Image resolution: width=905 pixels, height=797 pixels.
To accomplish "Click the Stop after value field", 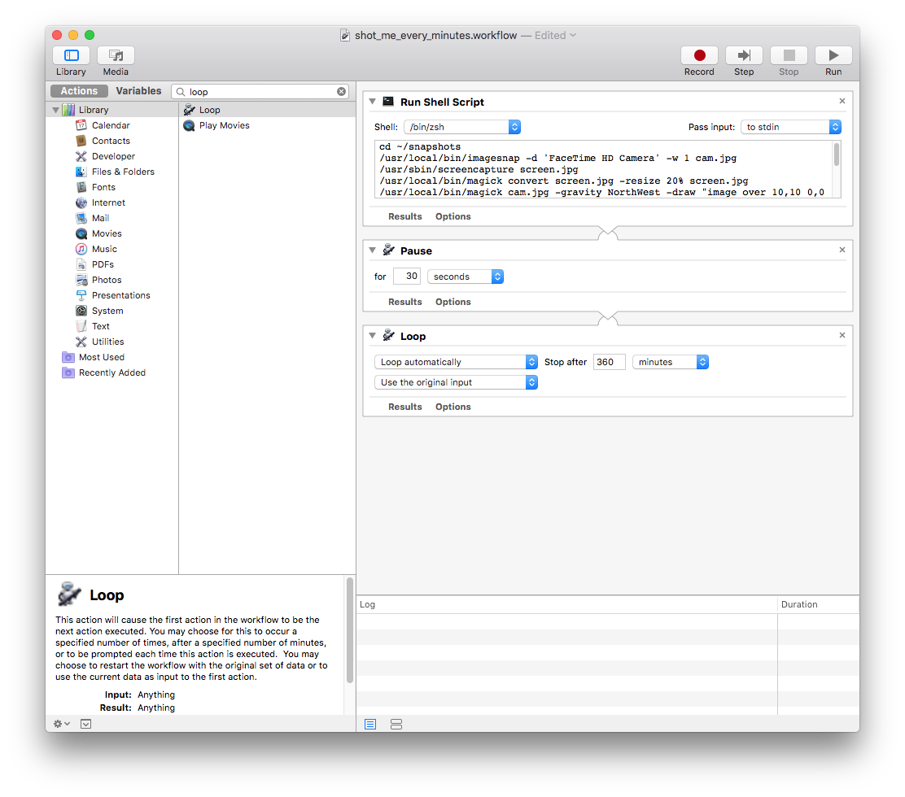I will click(x=610, y=362).
